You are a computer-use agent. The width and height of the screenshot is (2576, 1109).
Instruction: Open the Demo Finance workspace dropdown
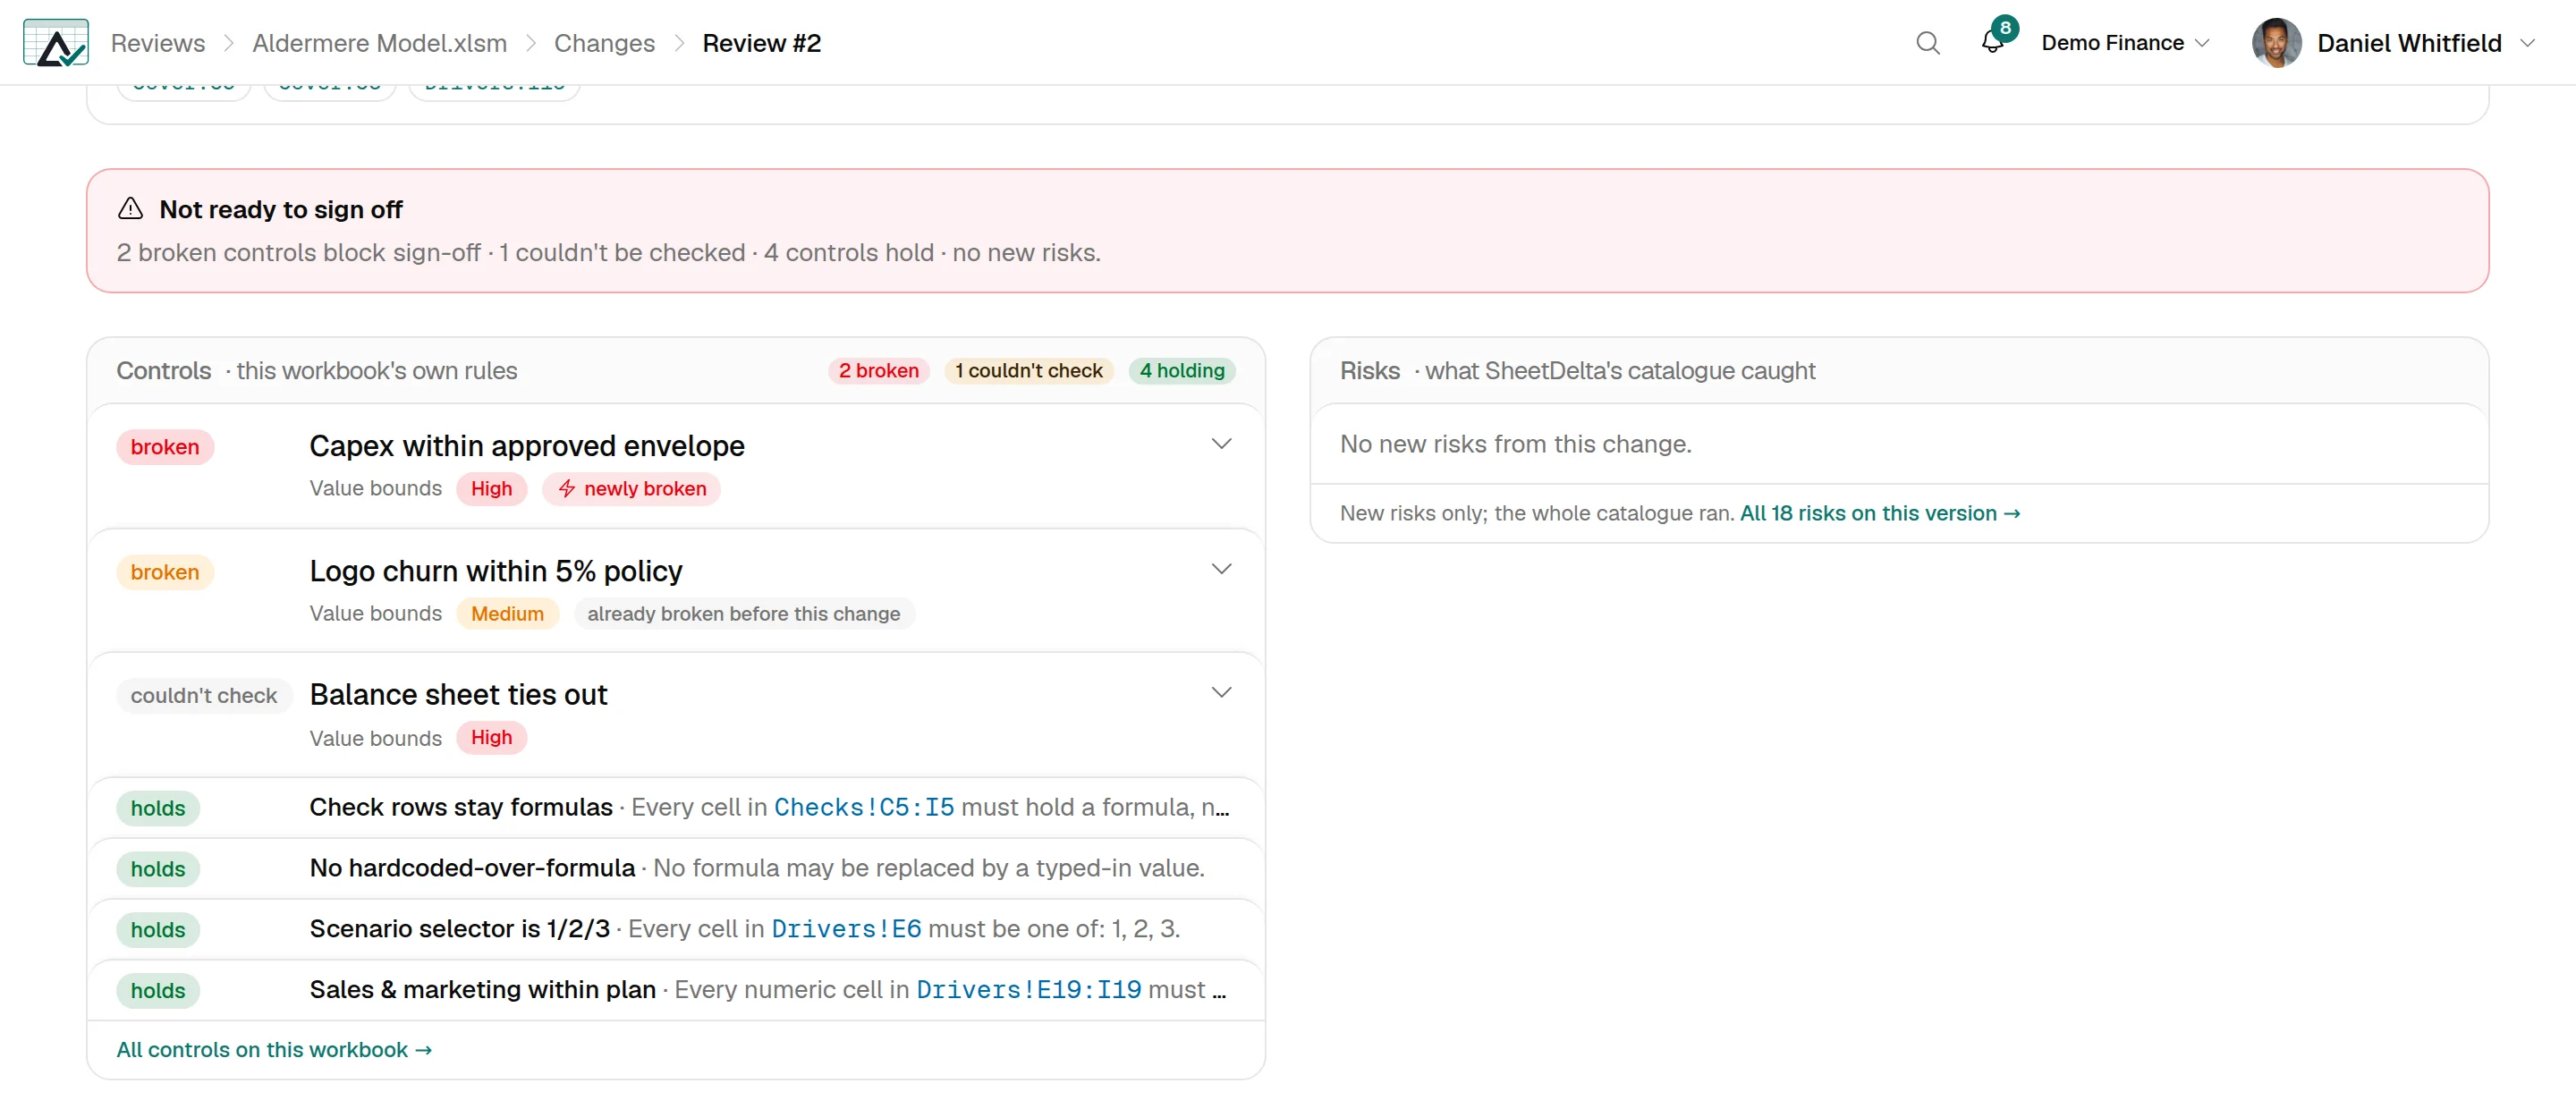tap(2124, 43)
